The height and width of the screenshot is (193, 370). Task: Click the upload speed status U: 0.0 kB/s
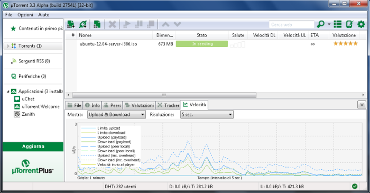282,186
